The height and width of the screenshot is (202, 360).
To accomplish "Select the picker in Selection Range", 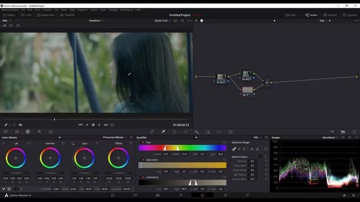I will point(234,149).
